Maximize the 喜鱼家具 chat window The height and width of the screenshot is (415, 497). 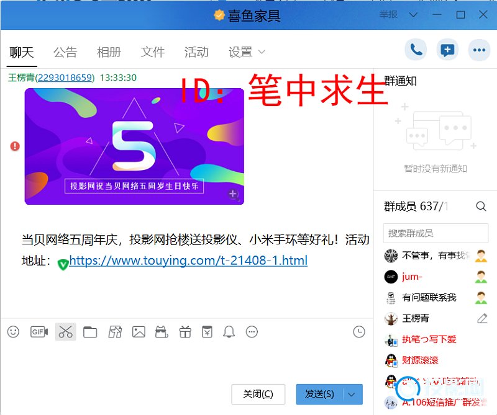pyautogui.click(x=460, y=14)
